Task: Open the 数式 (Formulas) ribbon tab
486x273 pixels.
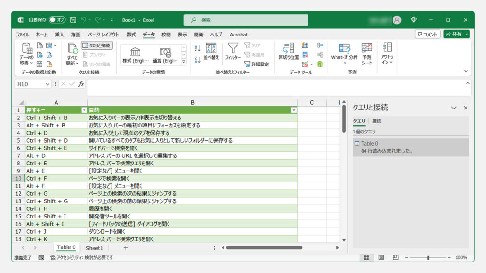Action: [x=131, y=35]
